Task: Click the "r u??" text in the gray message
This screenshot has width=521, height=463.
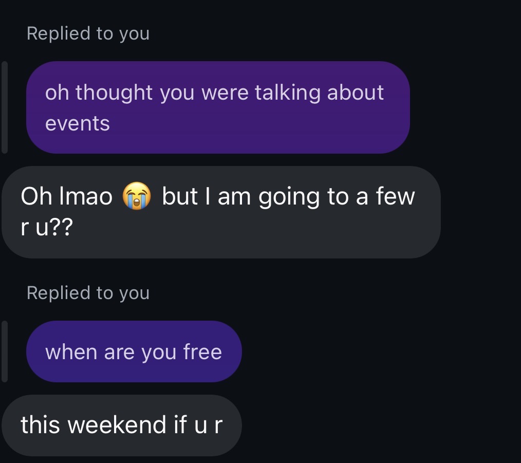Action: [x=47, y=228]
